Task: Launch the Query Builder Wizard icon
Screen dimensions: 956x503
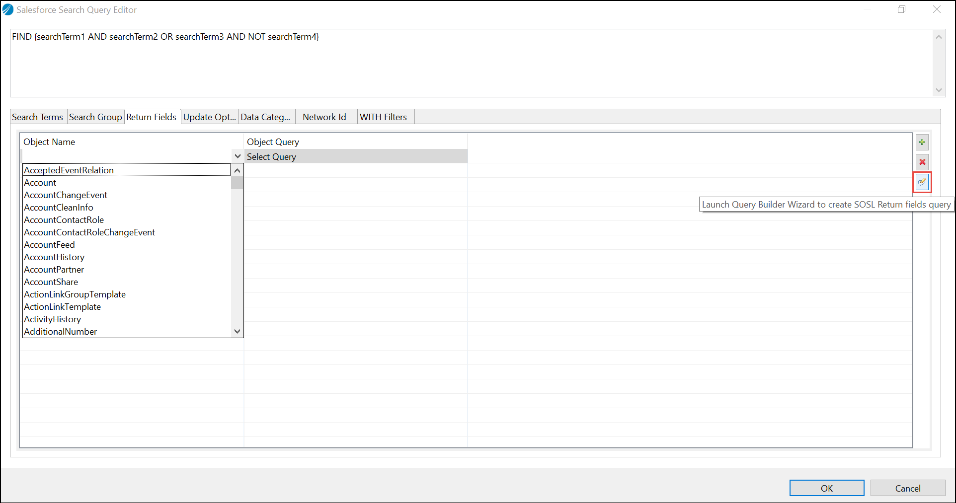Action: [922, 182]
